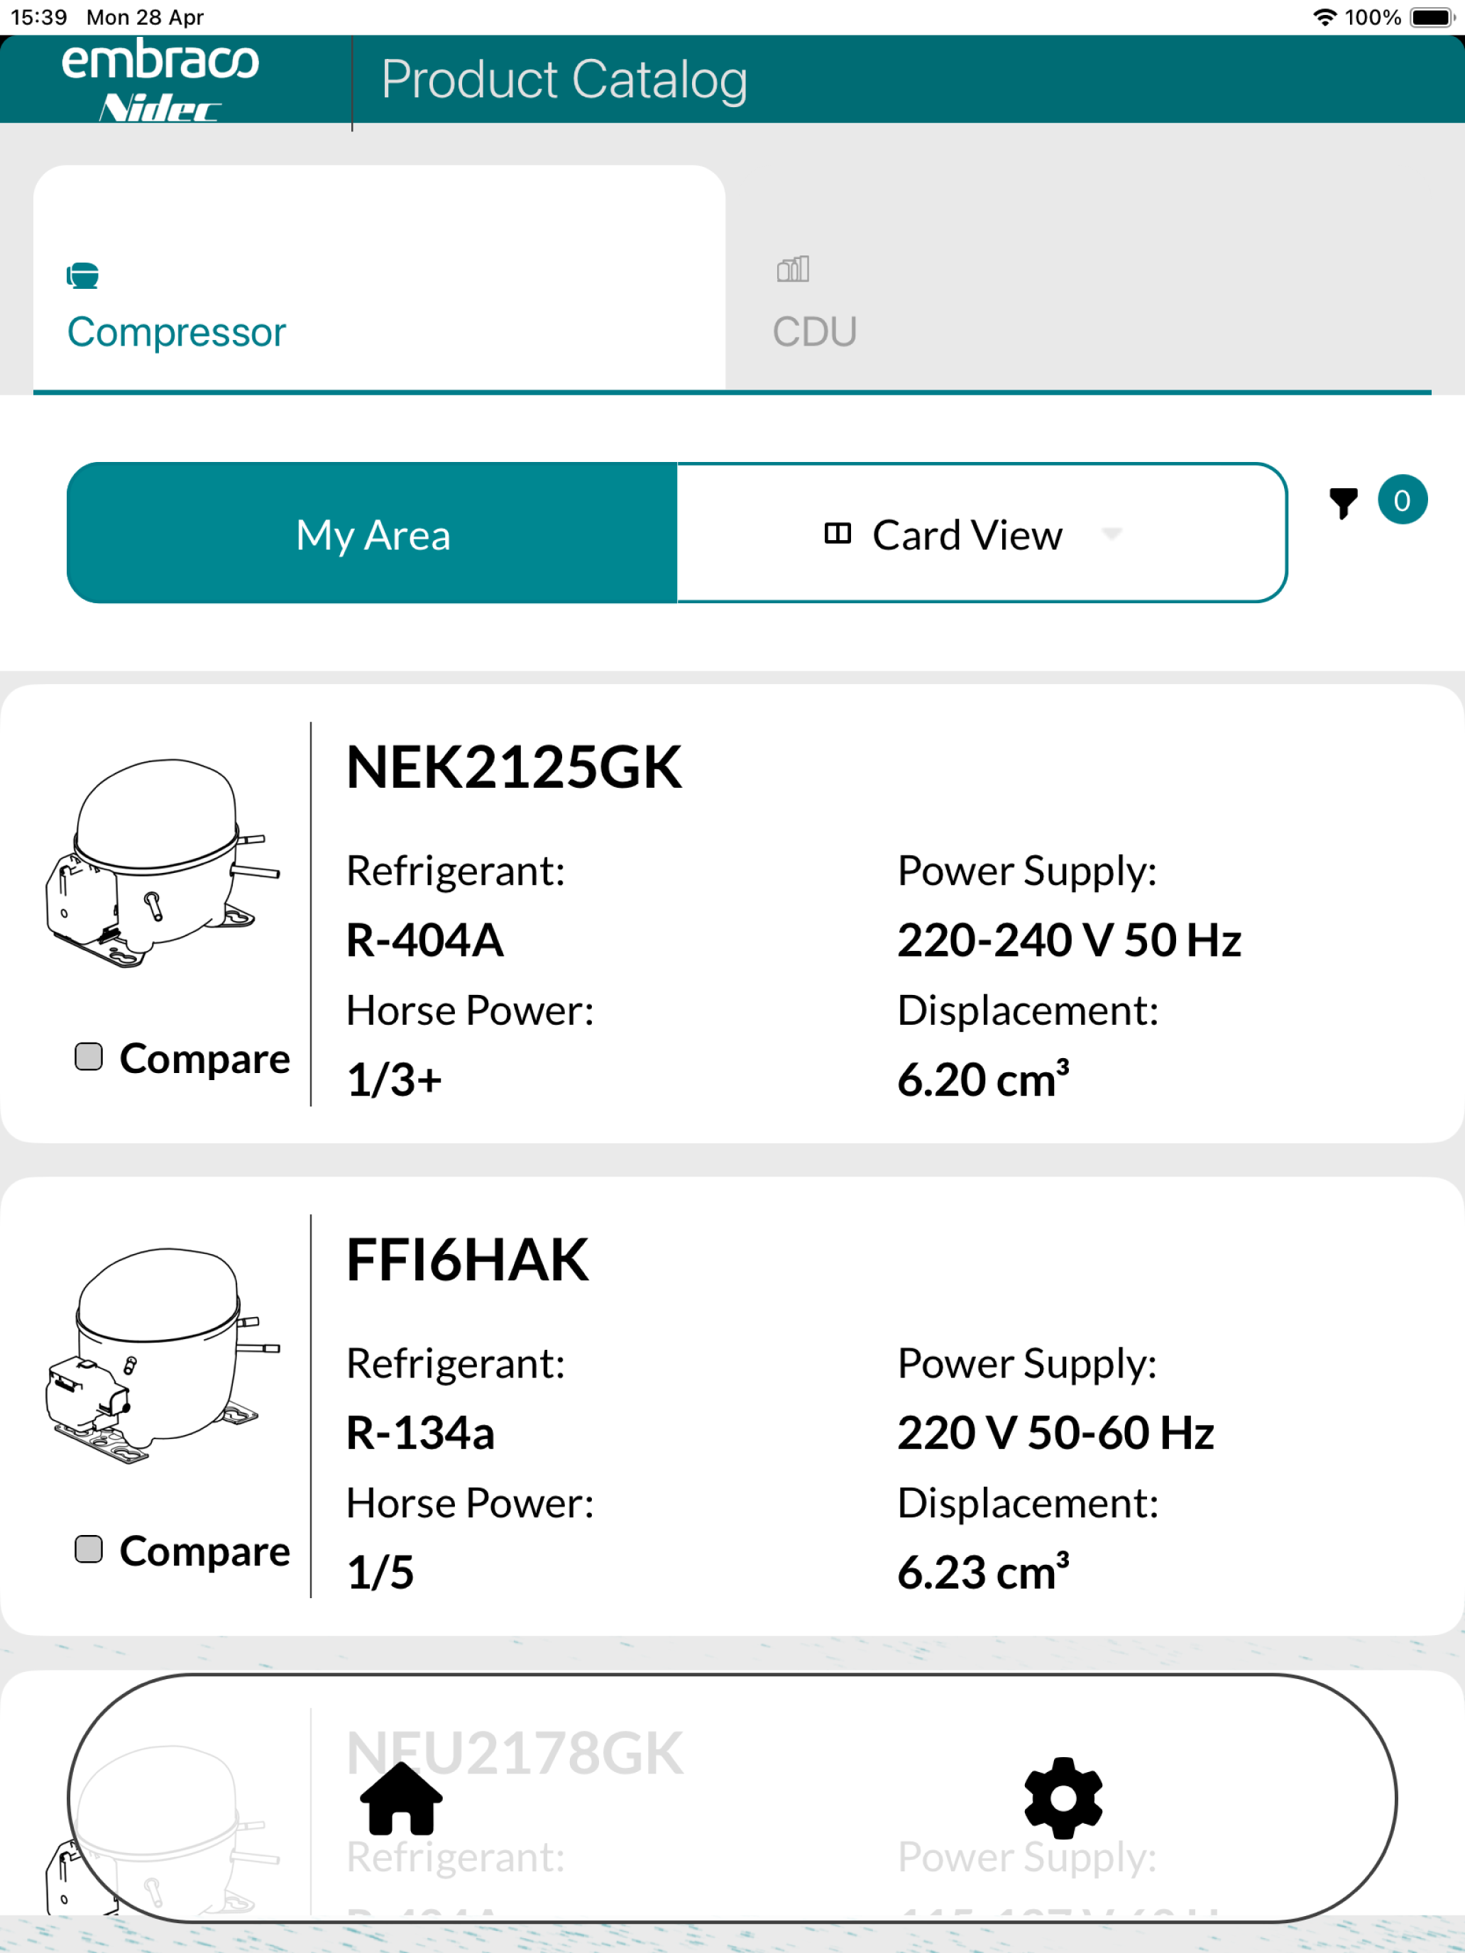
Task: Open the filter funnel icon
Action: pyautogui.click(x=1343, y=502)
